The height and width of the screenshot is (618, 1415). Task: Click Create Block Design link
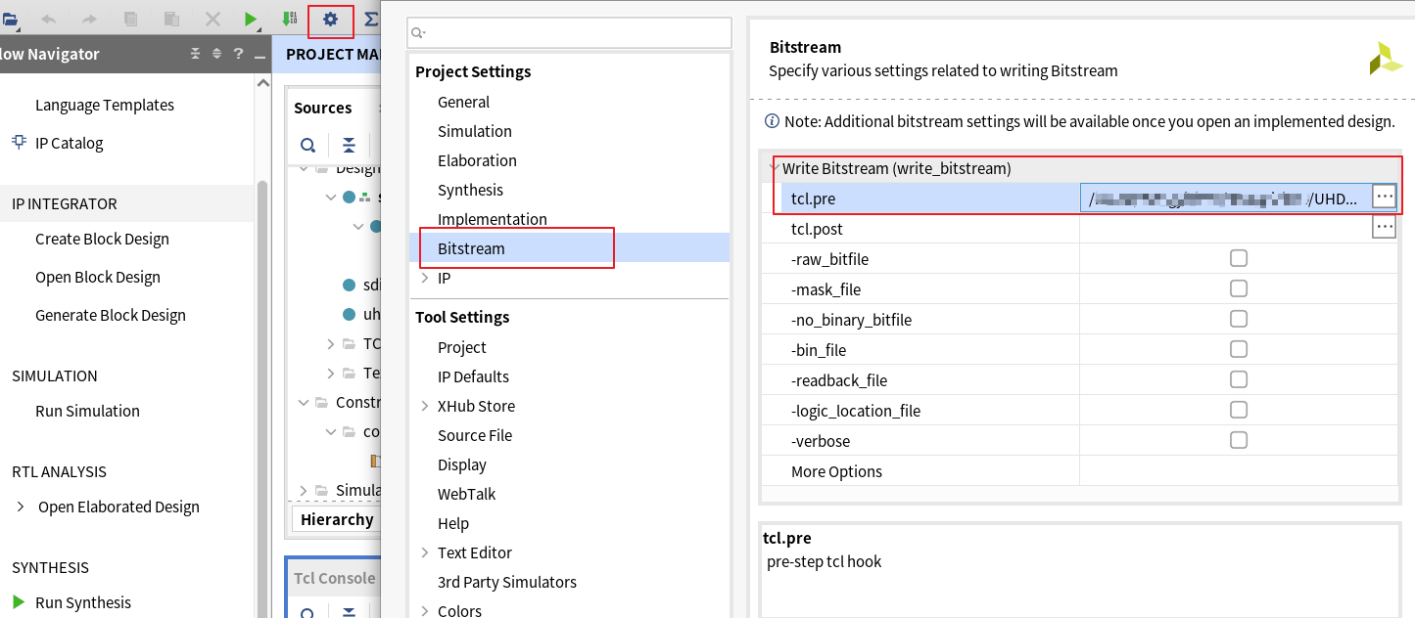click(x=102, y=239)
